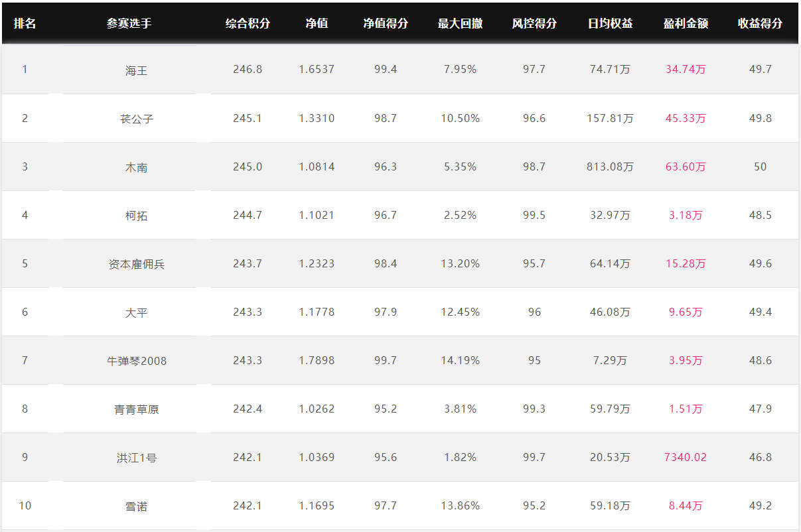Click contestant 青青草原 name
Viewport: 801px width, 532px height.
pyautogui.click(x=136, y=409)
